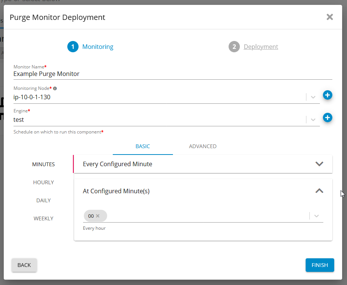
Task: Open the configured minutes dropdown arrow
Action: click(x=317, y=216)
